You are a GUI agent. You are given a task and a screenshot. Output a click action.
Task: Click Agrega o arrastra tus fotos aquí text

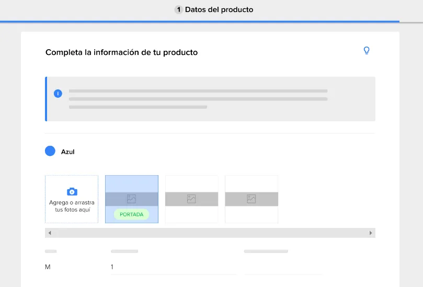click(x=72, y=206)
